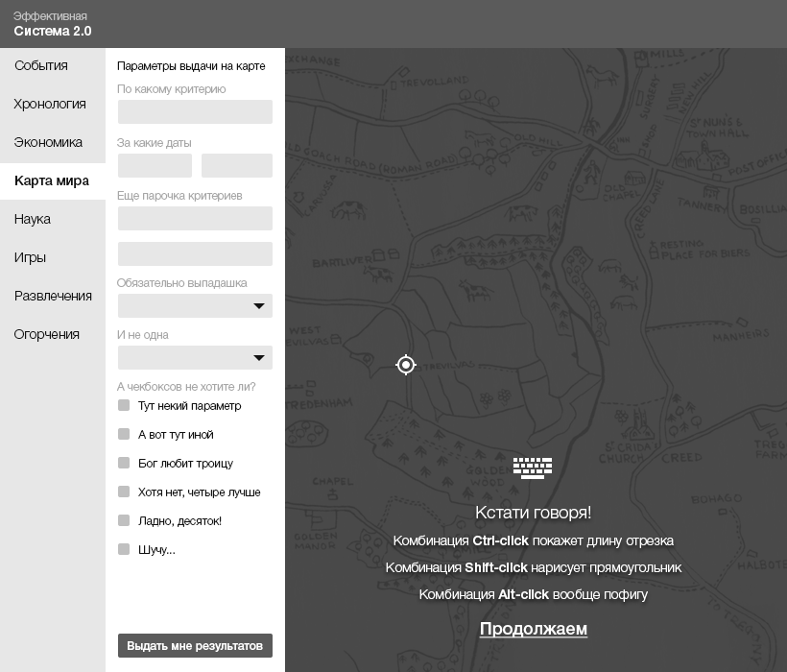Check the "Бог любит троицу" checkbox
Image resolution: width=787 pixels, height=672 pixels.
click(x=123, y=463)
